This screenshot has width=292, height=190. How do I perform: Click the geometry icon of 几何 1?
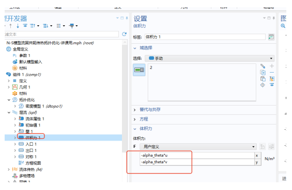14,87
